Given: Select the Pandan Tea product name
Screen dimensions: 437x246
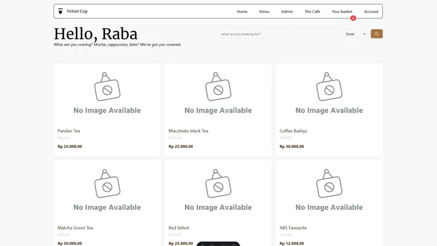Looking at the screenshot, I should click(69, 131).
